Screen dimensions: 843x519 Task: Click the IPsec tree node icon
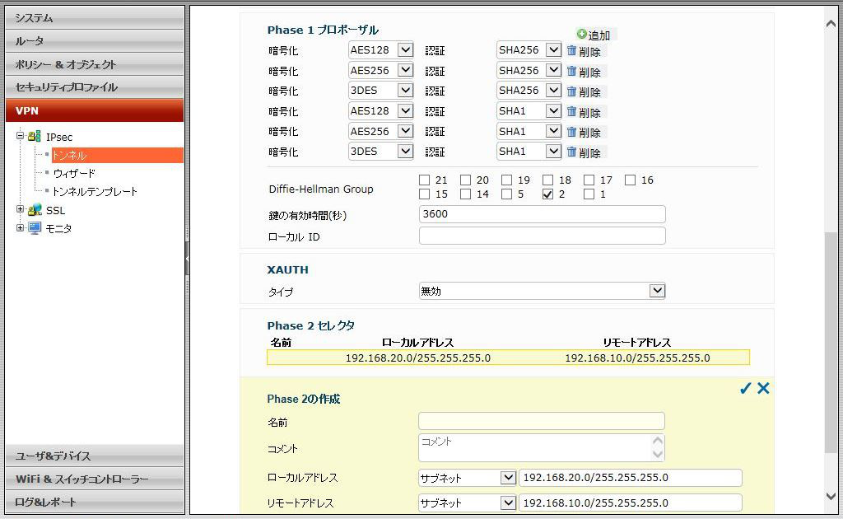click(35, 137)
